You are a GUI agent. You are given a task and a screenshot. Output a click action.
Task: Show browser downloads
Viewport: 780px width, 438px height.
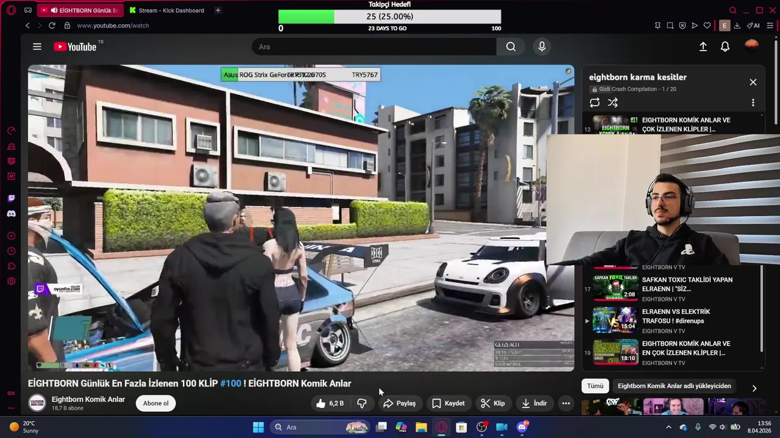point(737,26)
